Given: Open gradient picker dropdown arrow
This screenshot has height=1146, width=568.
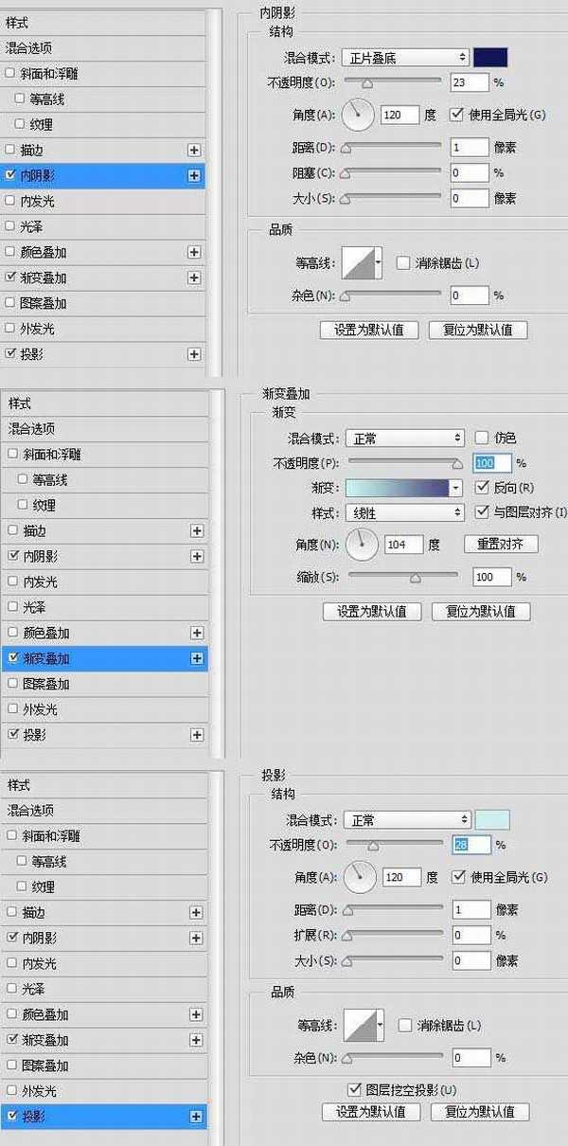Looking at the screenshot, I should (x=455, y=488).
